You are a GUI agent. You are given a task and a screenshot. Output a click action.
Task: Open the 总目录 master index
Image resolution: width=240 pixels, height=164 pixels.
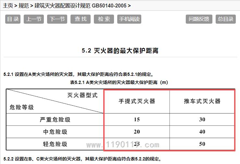pyautogui.click(x=226, y=19)
